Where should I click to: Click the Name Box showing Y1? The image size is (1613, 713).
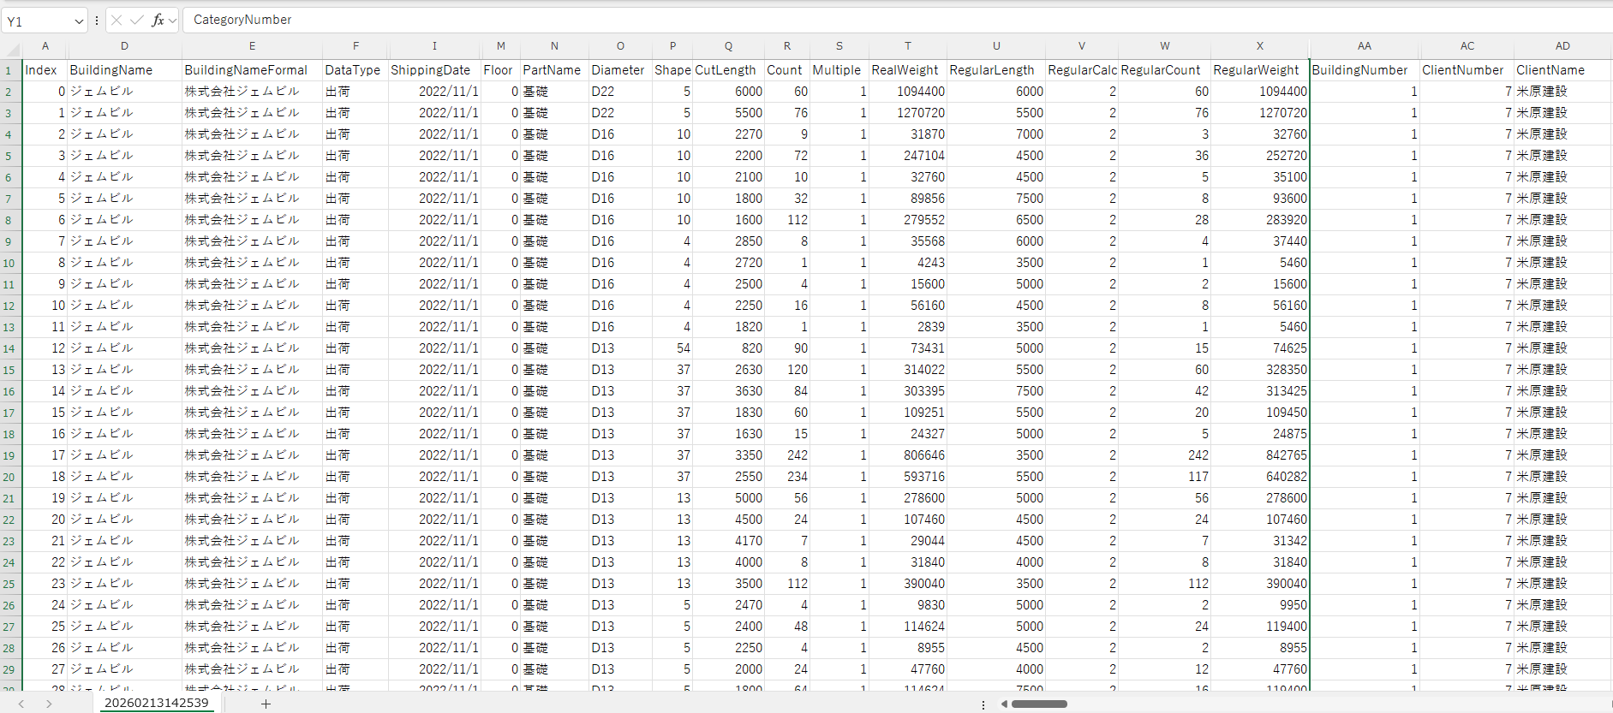coord(39,21)
